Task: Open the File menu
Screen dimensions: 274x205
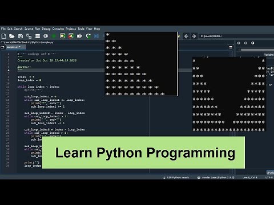Action: pyautogui.click(x=3, y=28)
